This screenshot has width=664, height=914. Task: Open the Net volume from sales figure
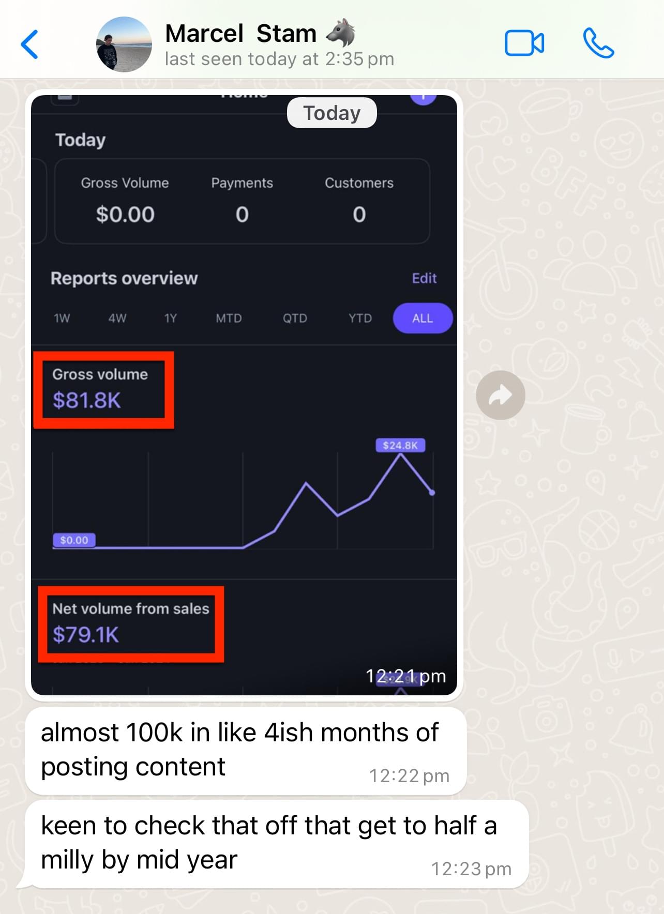pos(131,624)
